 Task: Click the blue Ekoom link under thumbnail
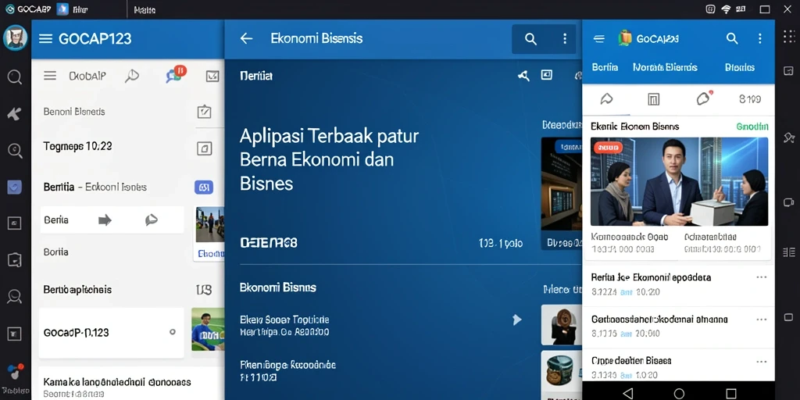(211, 254)
